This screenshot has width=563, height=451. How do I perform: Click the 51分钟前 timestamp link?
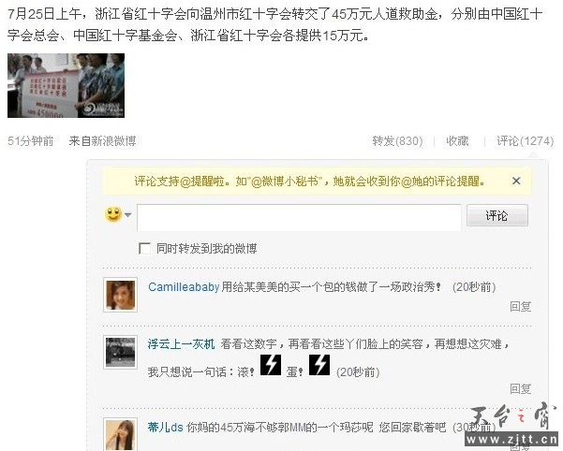pos(31,141)
